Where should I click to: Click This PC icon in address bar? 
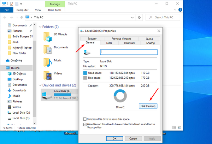click(28, 17)
